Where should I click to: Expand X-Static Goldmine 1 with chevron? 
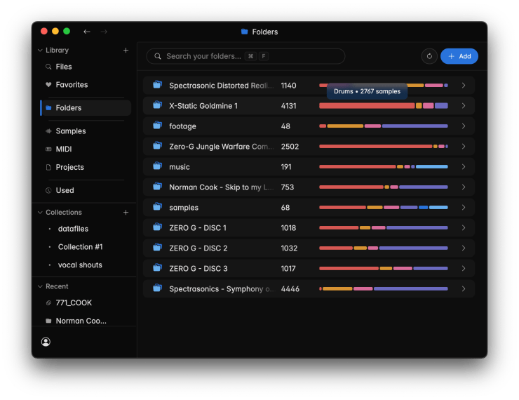[x=464, y=106]
